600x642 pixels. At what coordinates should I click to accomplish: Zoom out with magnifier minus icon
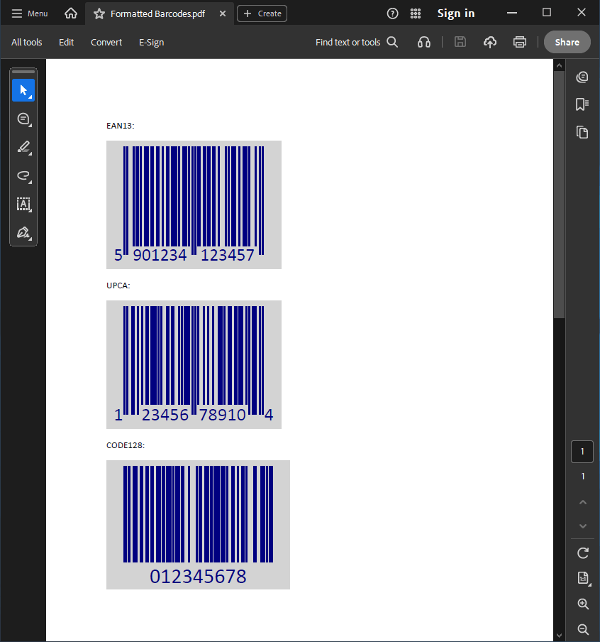click(x=583, y=629)
